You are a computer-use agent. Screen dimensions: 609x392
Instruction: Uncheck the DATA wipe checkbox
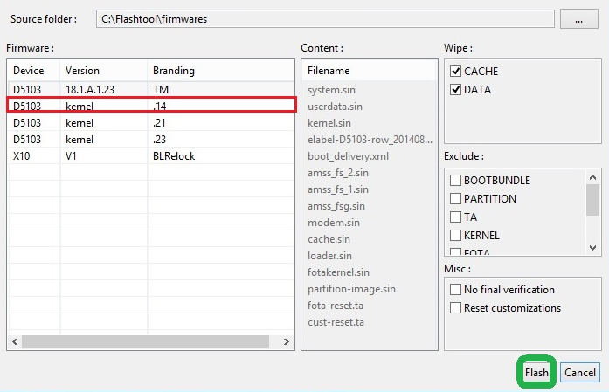[x=456, y=89]
